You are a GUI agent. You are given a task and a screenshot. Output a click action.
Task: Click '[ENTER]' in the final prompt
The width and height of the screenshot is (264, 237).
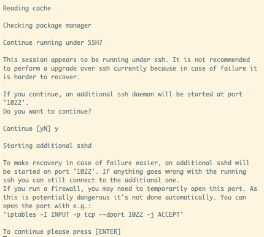[x=108, y=231]
